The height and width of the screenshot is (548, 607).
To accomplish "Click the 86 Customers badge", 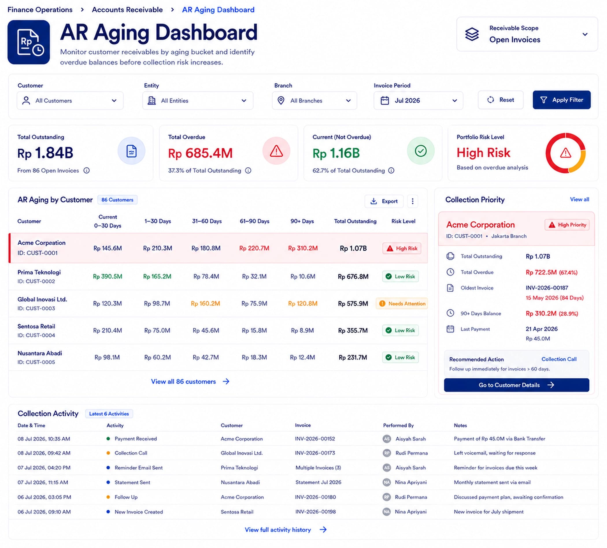I will coord(117,200).
